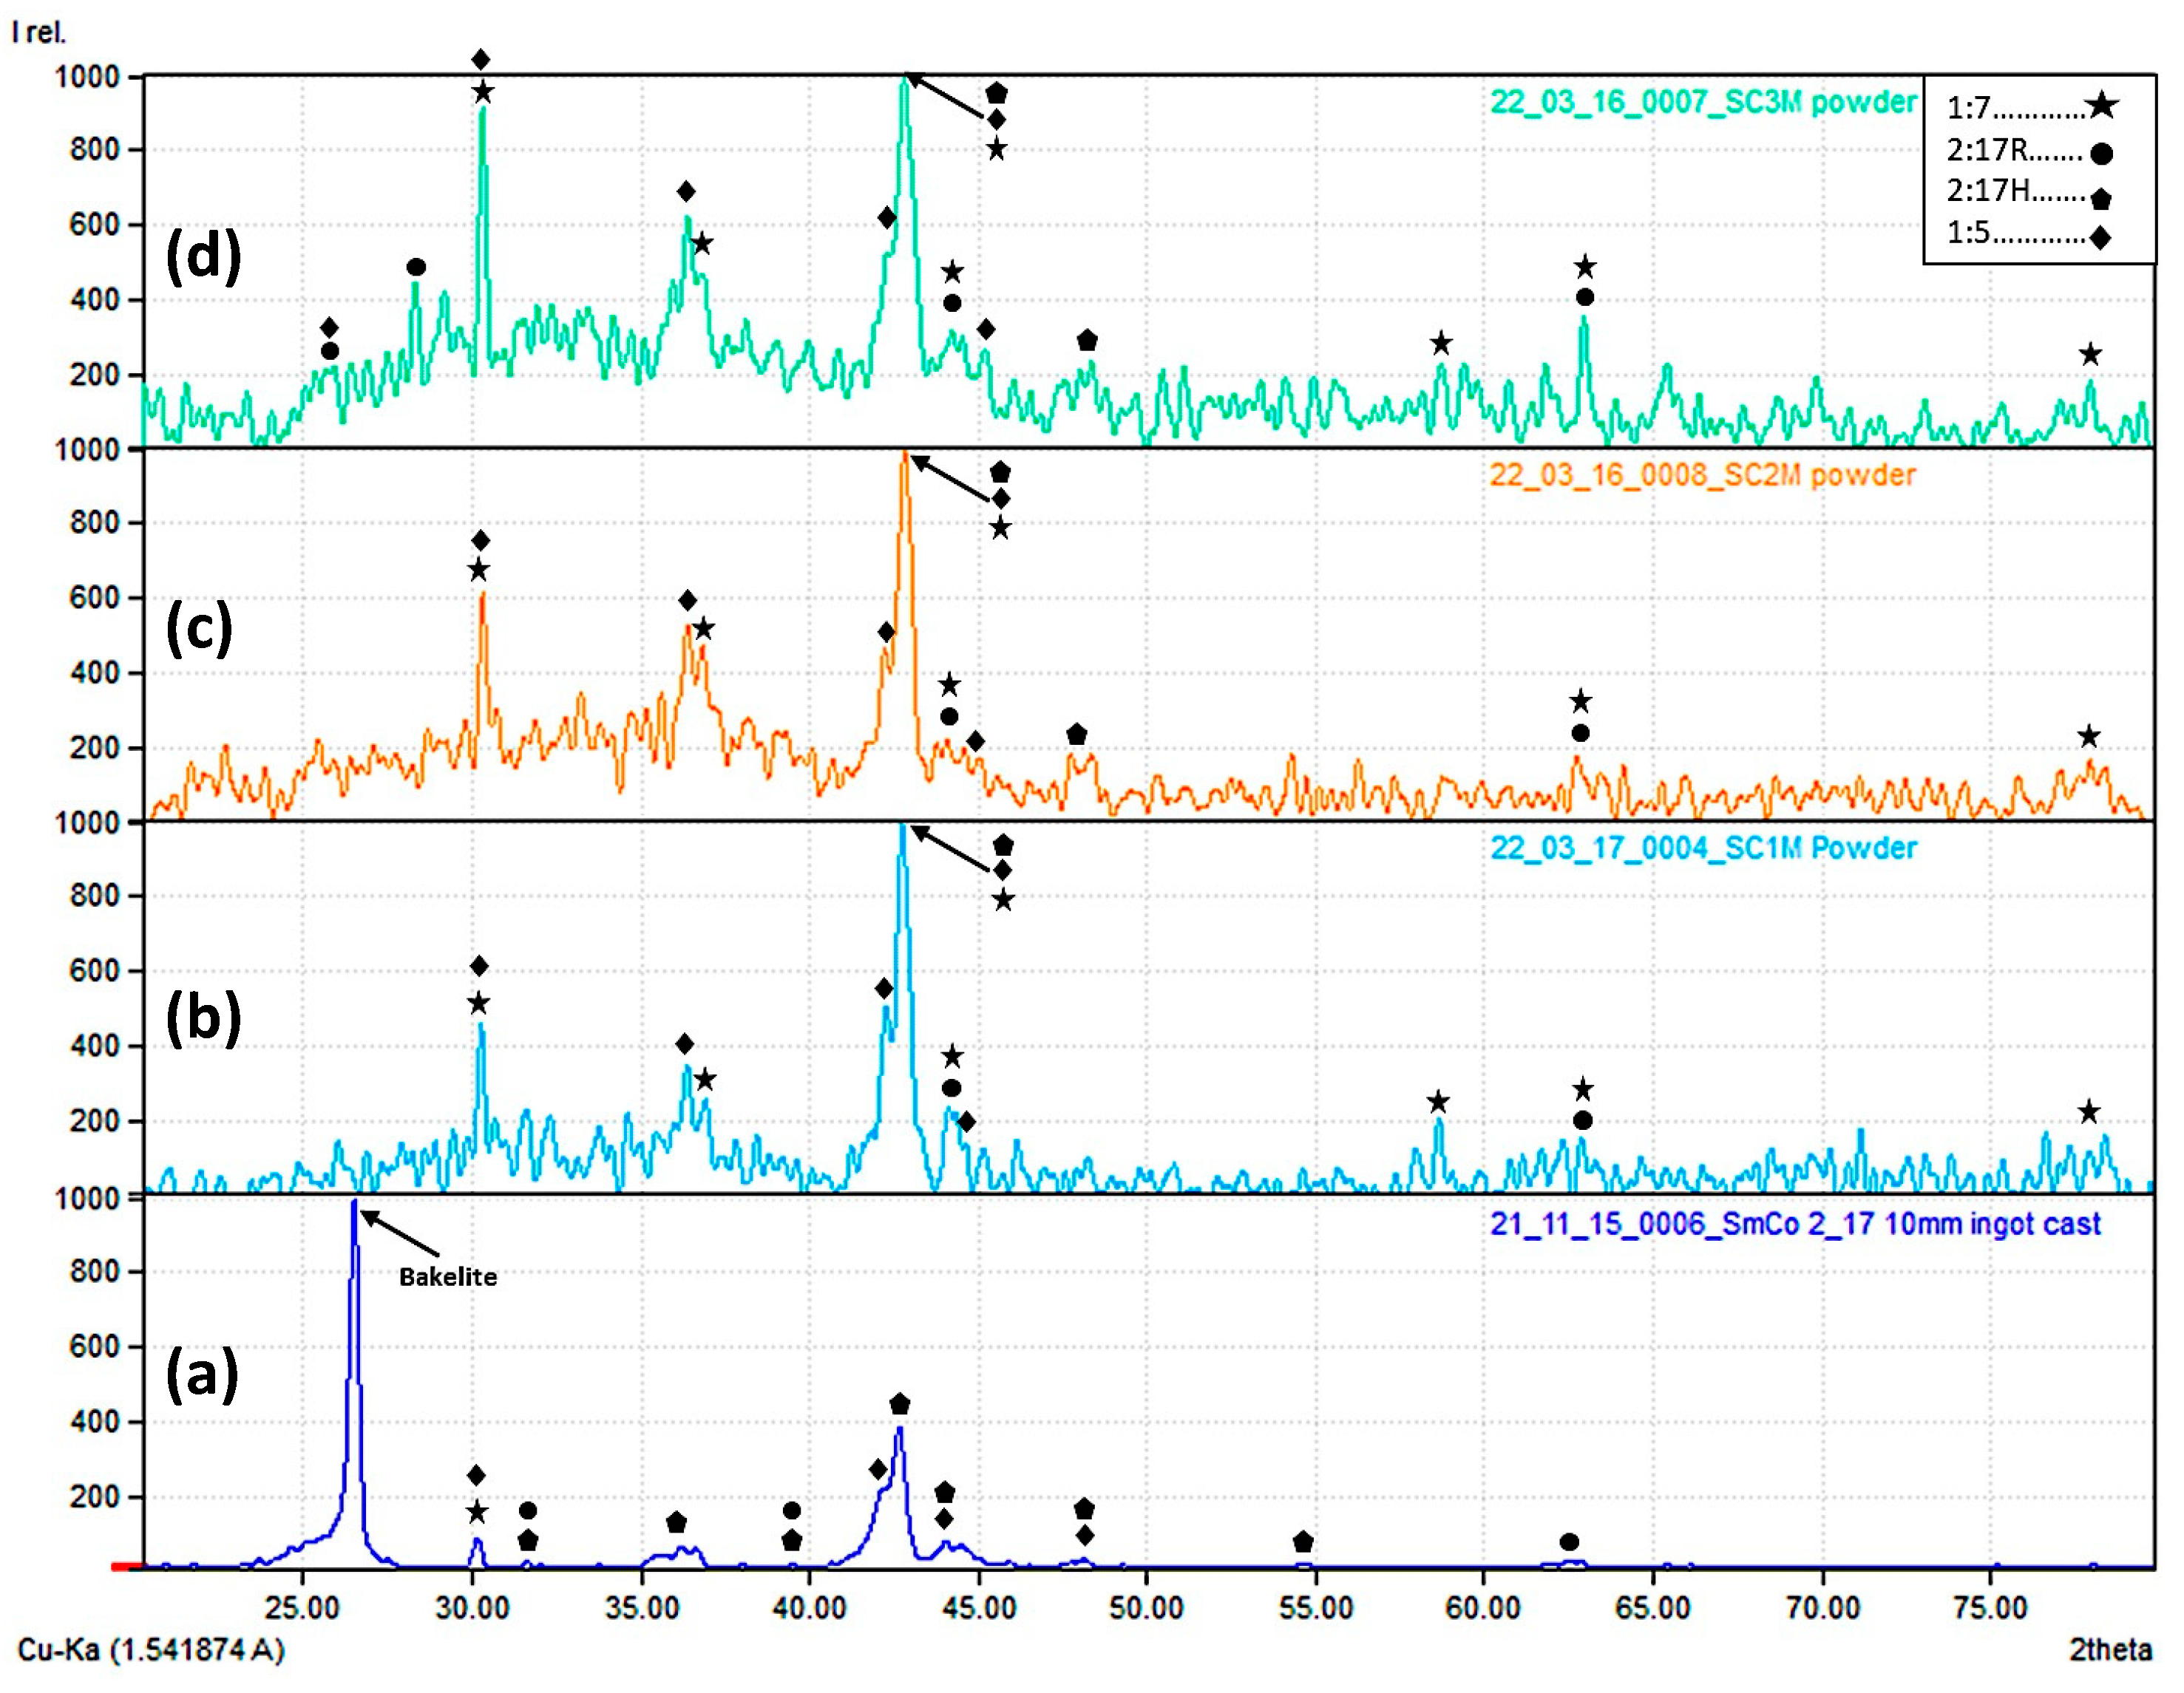Click the diamond symbol for 1:5 in legend
The height and width of the screenshot is (1693, 2184).
click(x=2100, y=237)
